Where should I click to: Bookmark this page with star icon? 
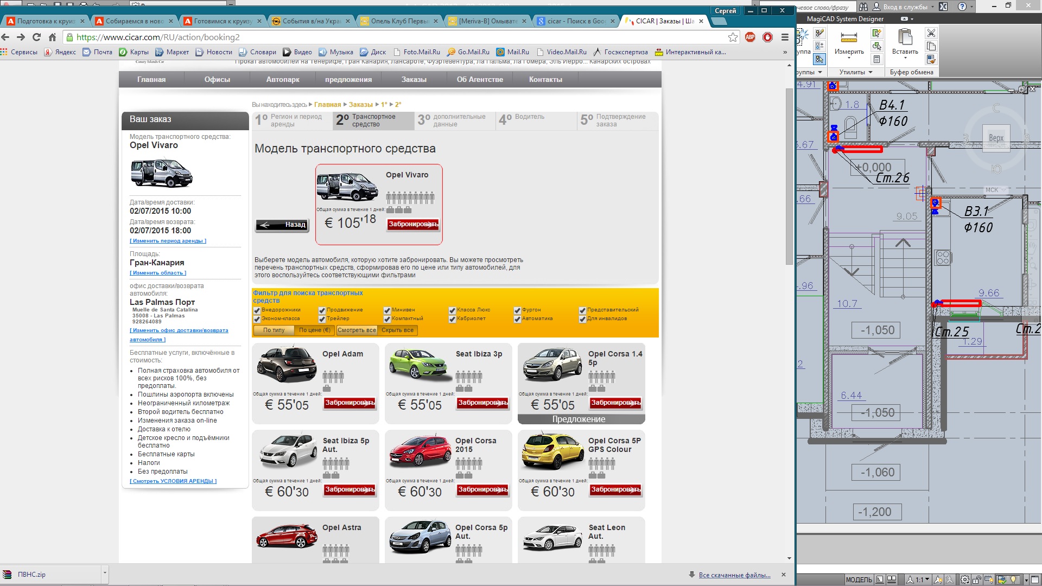[x=733, y=37]
